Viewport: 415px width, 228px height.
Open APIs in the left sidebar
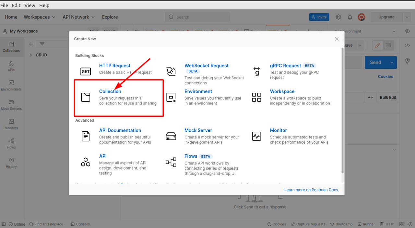(11, 66)
